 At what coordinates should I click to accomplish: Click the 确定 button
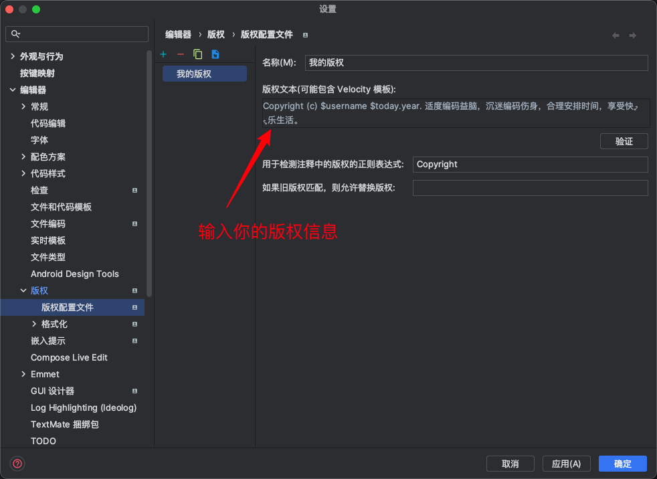pos(622,464)
